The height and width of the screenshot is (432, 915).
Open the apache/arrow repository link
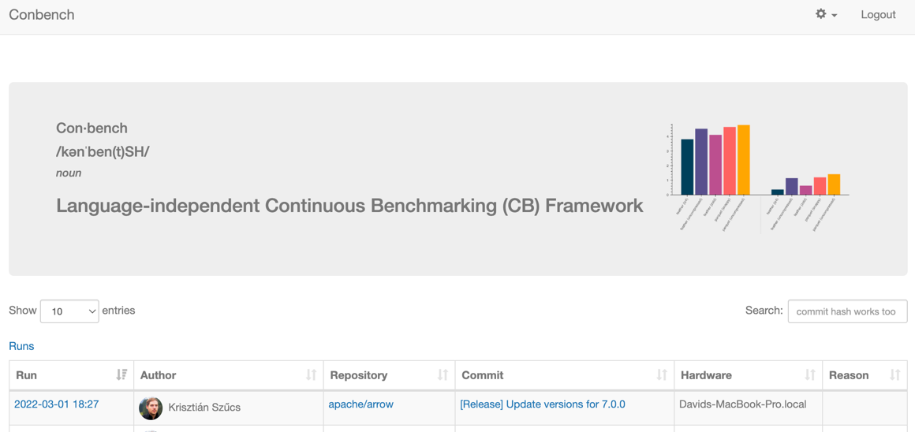coord(360,404)
